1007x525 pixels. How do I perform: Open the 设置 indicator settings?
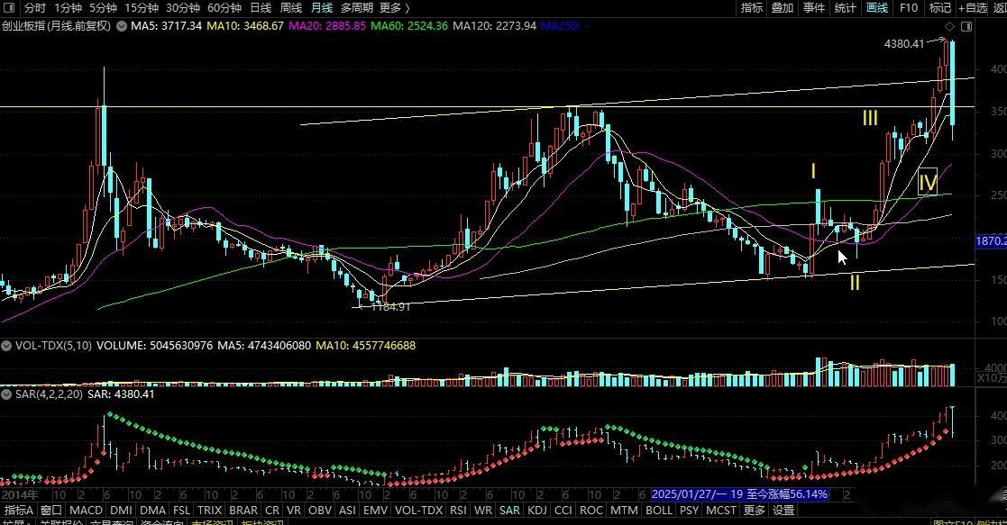click(783, 511)
